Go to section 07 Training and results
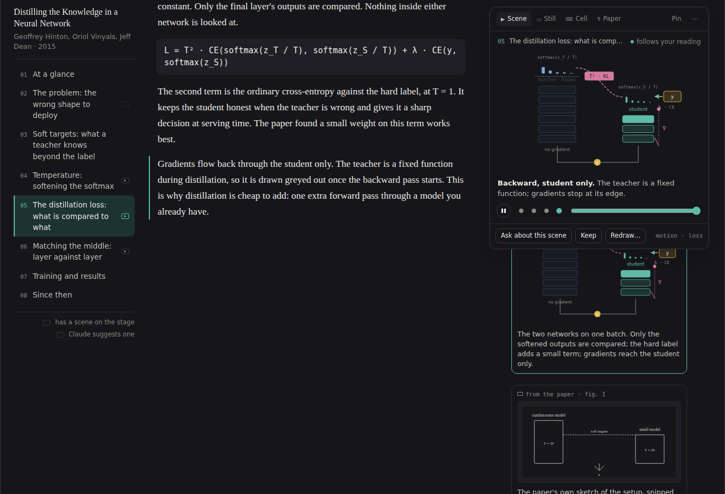Viewport: 725px width, 494px height. click(74, 276)
